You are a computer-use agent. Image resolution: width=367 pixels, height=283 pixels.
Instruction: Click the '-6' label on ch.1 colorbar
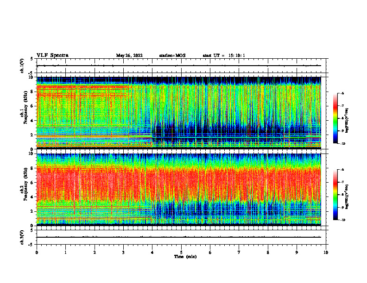click(x=342, y=93)
